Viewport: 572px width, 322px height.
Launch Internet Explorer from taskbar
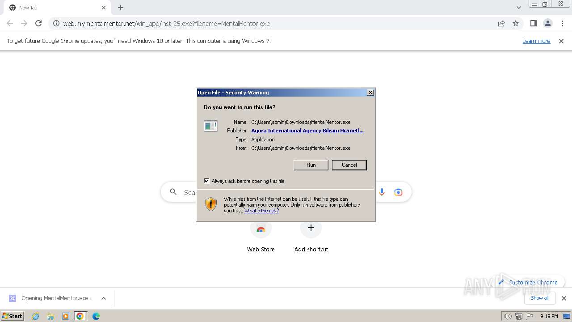36,316
